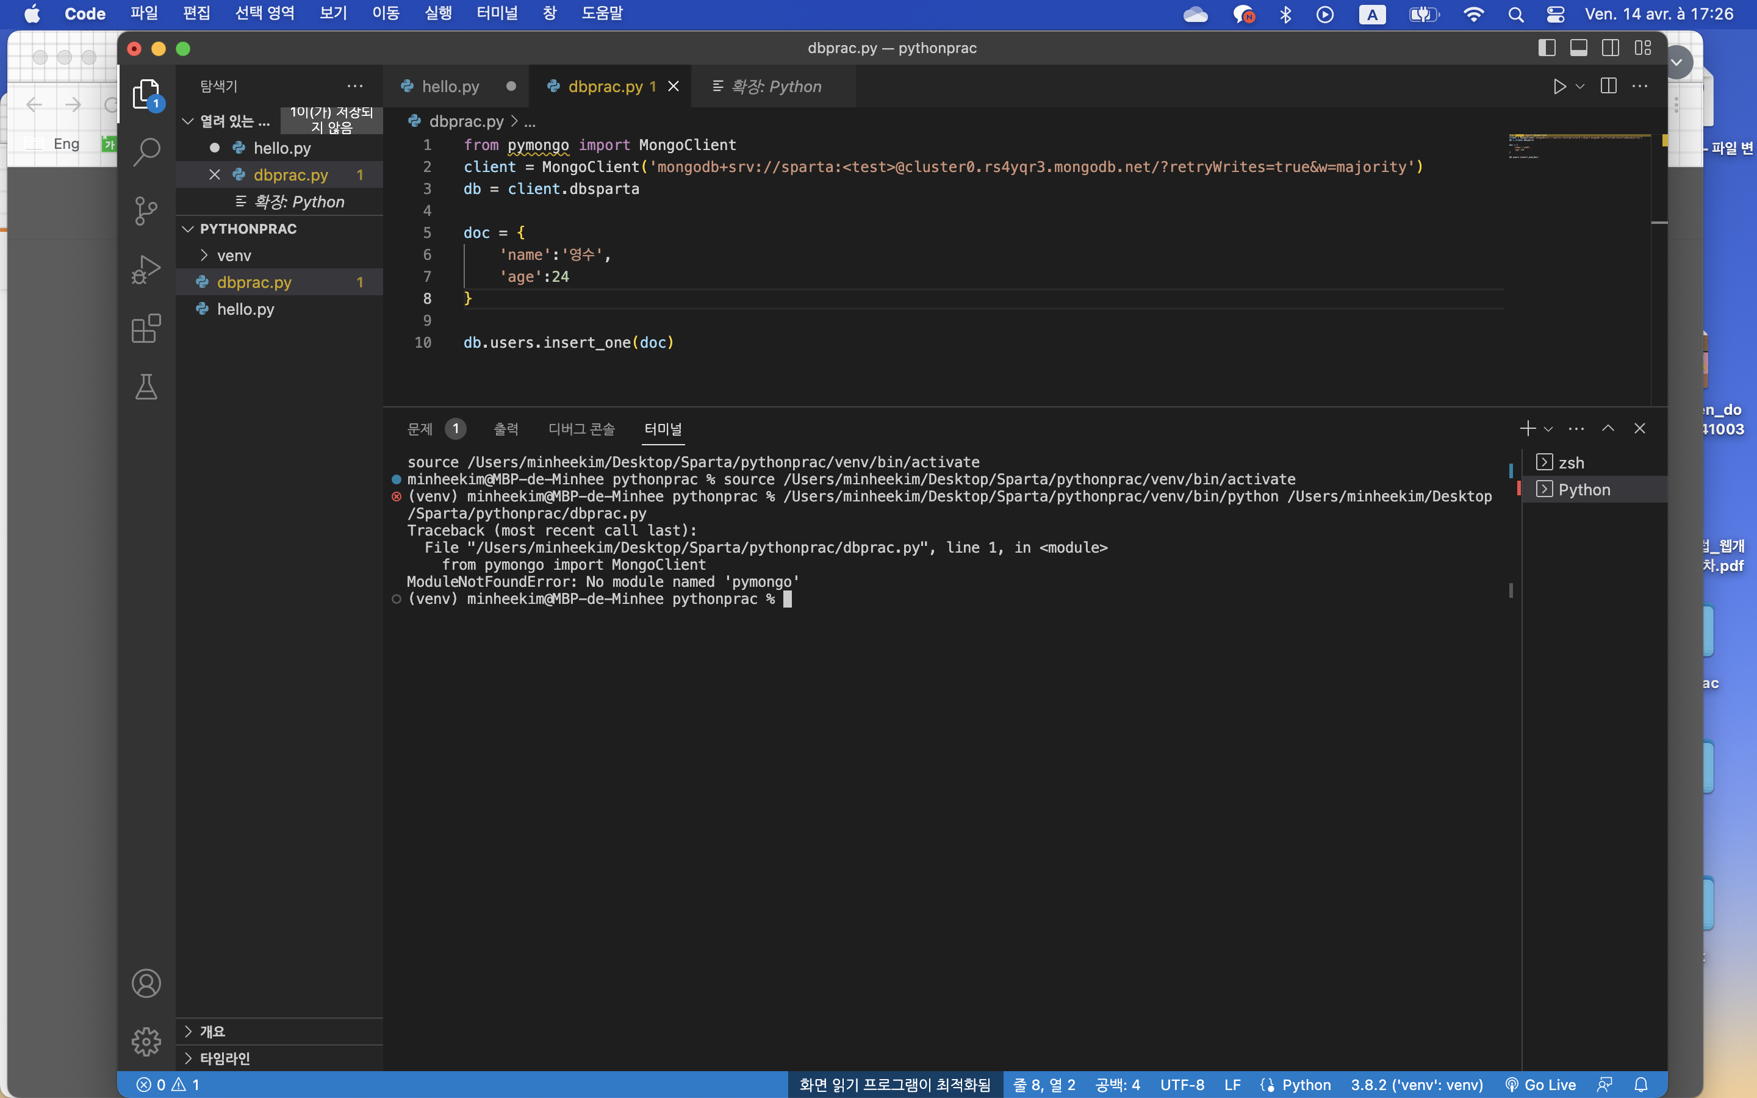This screenshot has width=1757, height=1098.
Task: Open Wi-Fi menu in menu bar
Action: tap(1474, 15)
